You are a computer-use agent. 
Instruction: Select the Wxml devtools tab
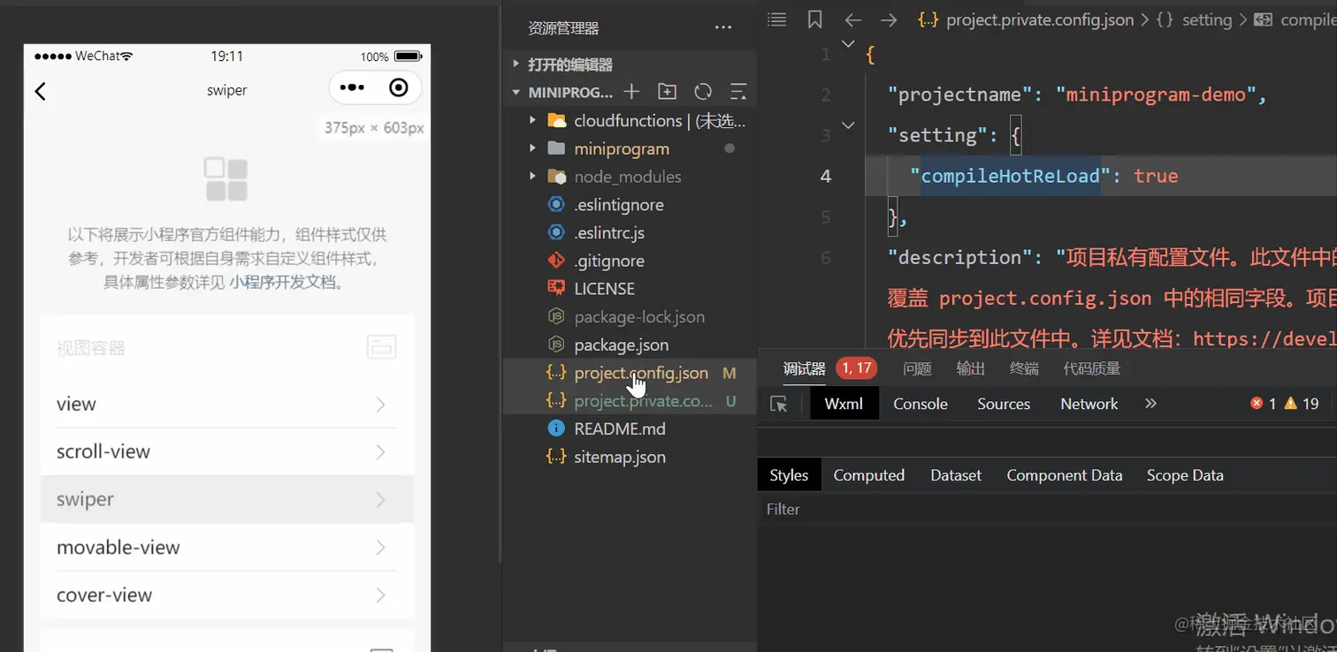pos(844,404)
